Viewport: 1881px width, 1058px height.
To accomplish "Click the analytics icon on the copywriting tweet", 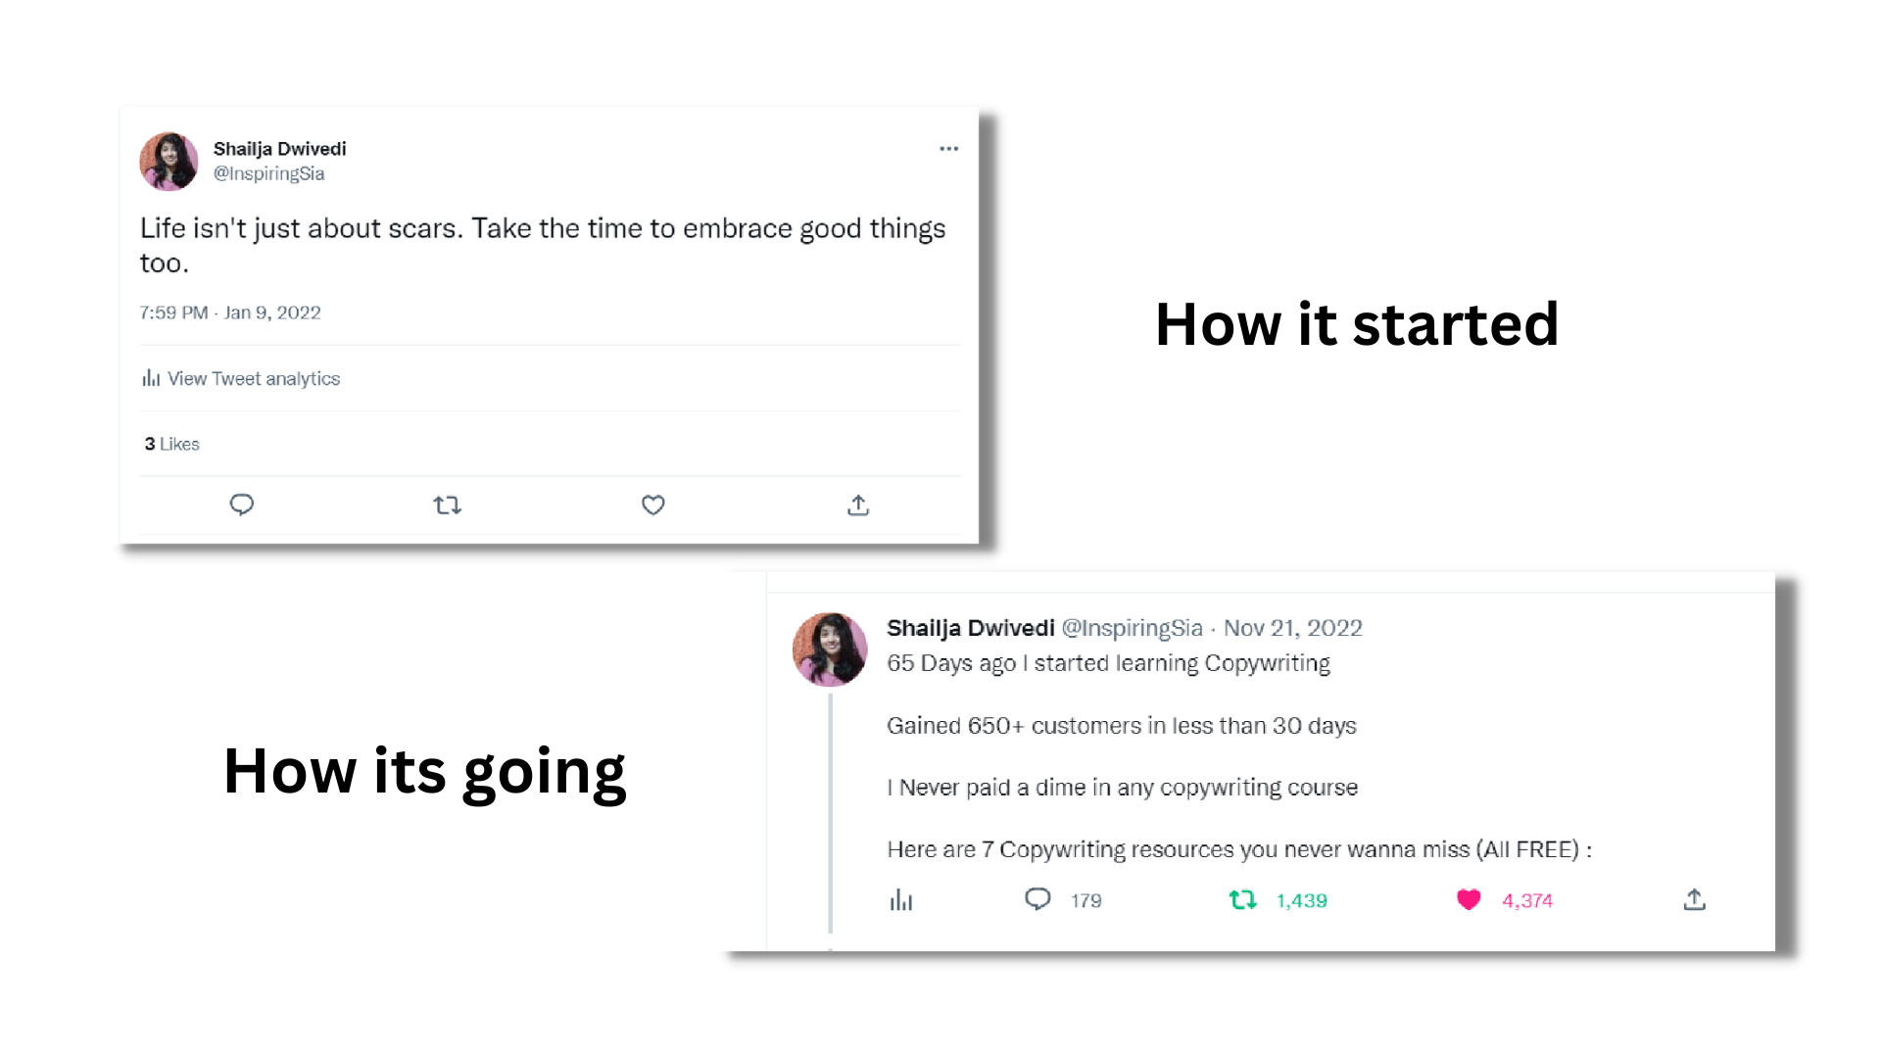I will point(901,900).
